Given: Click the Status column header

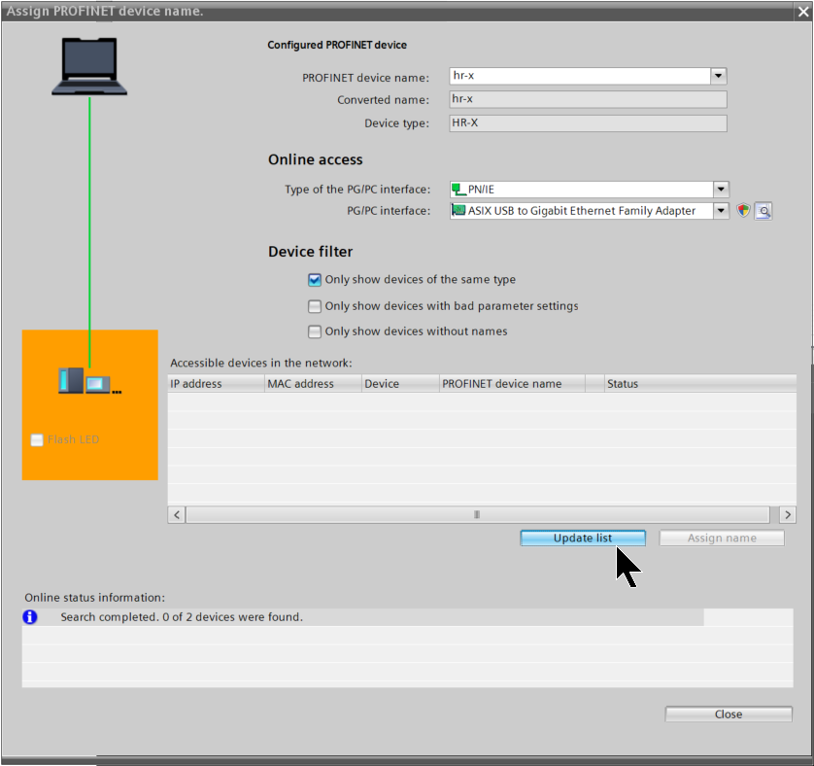Looking at the screenshot, I should [700, 384].
